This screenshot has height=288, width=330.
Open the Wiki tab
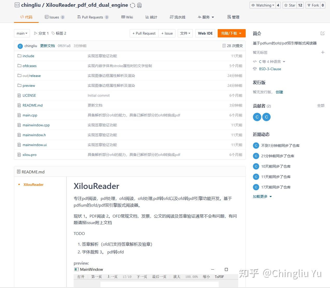click(x=127, y=17)
